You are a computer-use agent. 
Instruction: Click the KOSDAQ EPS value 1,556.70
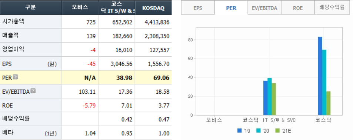tap(159, 64)
